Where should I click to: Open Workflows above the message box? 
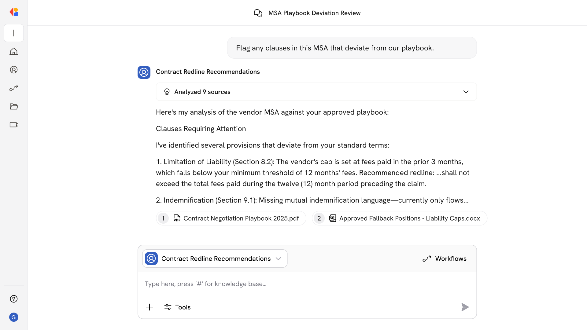point(445,258)
